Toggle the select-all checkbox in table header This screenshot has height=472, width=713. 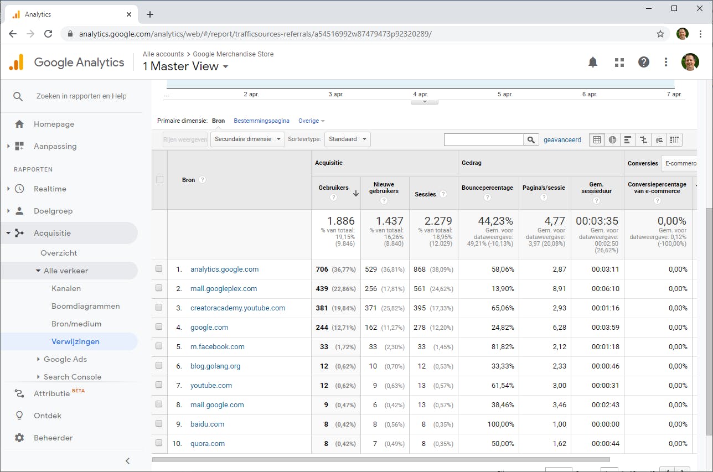point(159,179)
